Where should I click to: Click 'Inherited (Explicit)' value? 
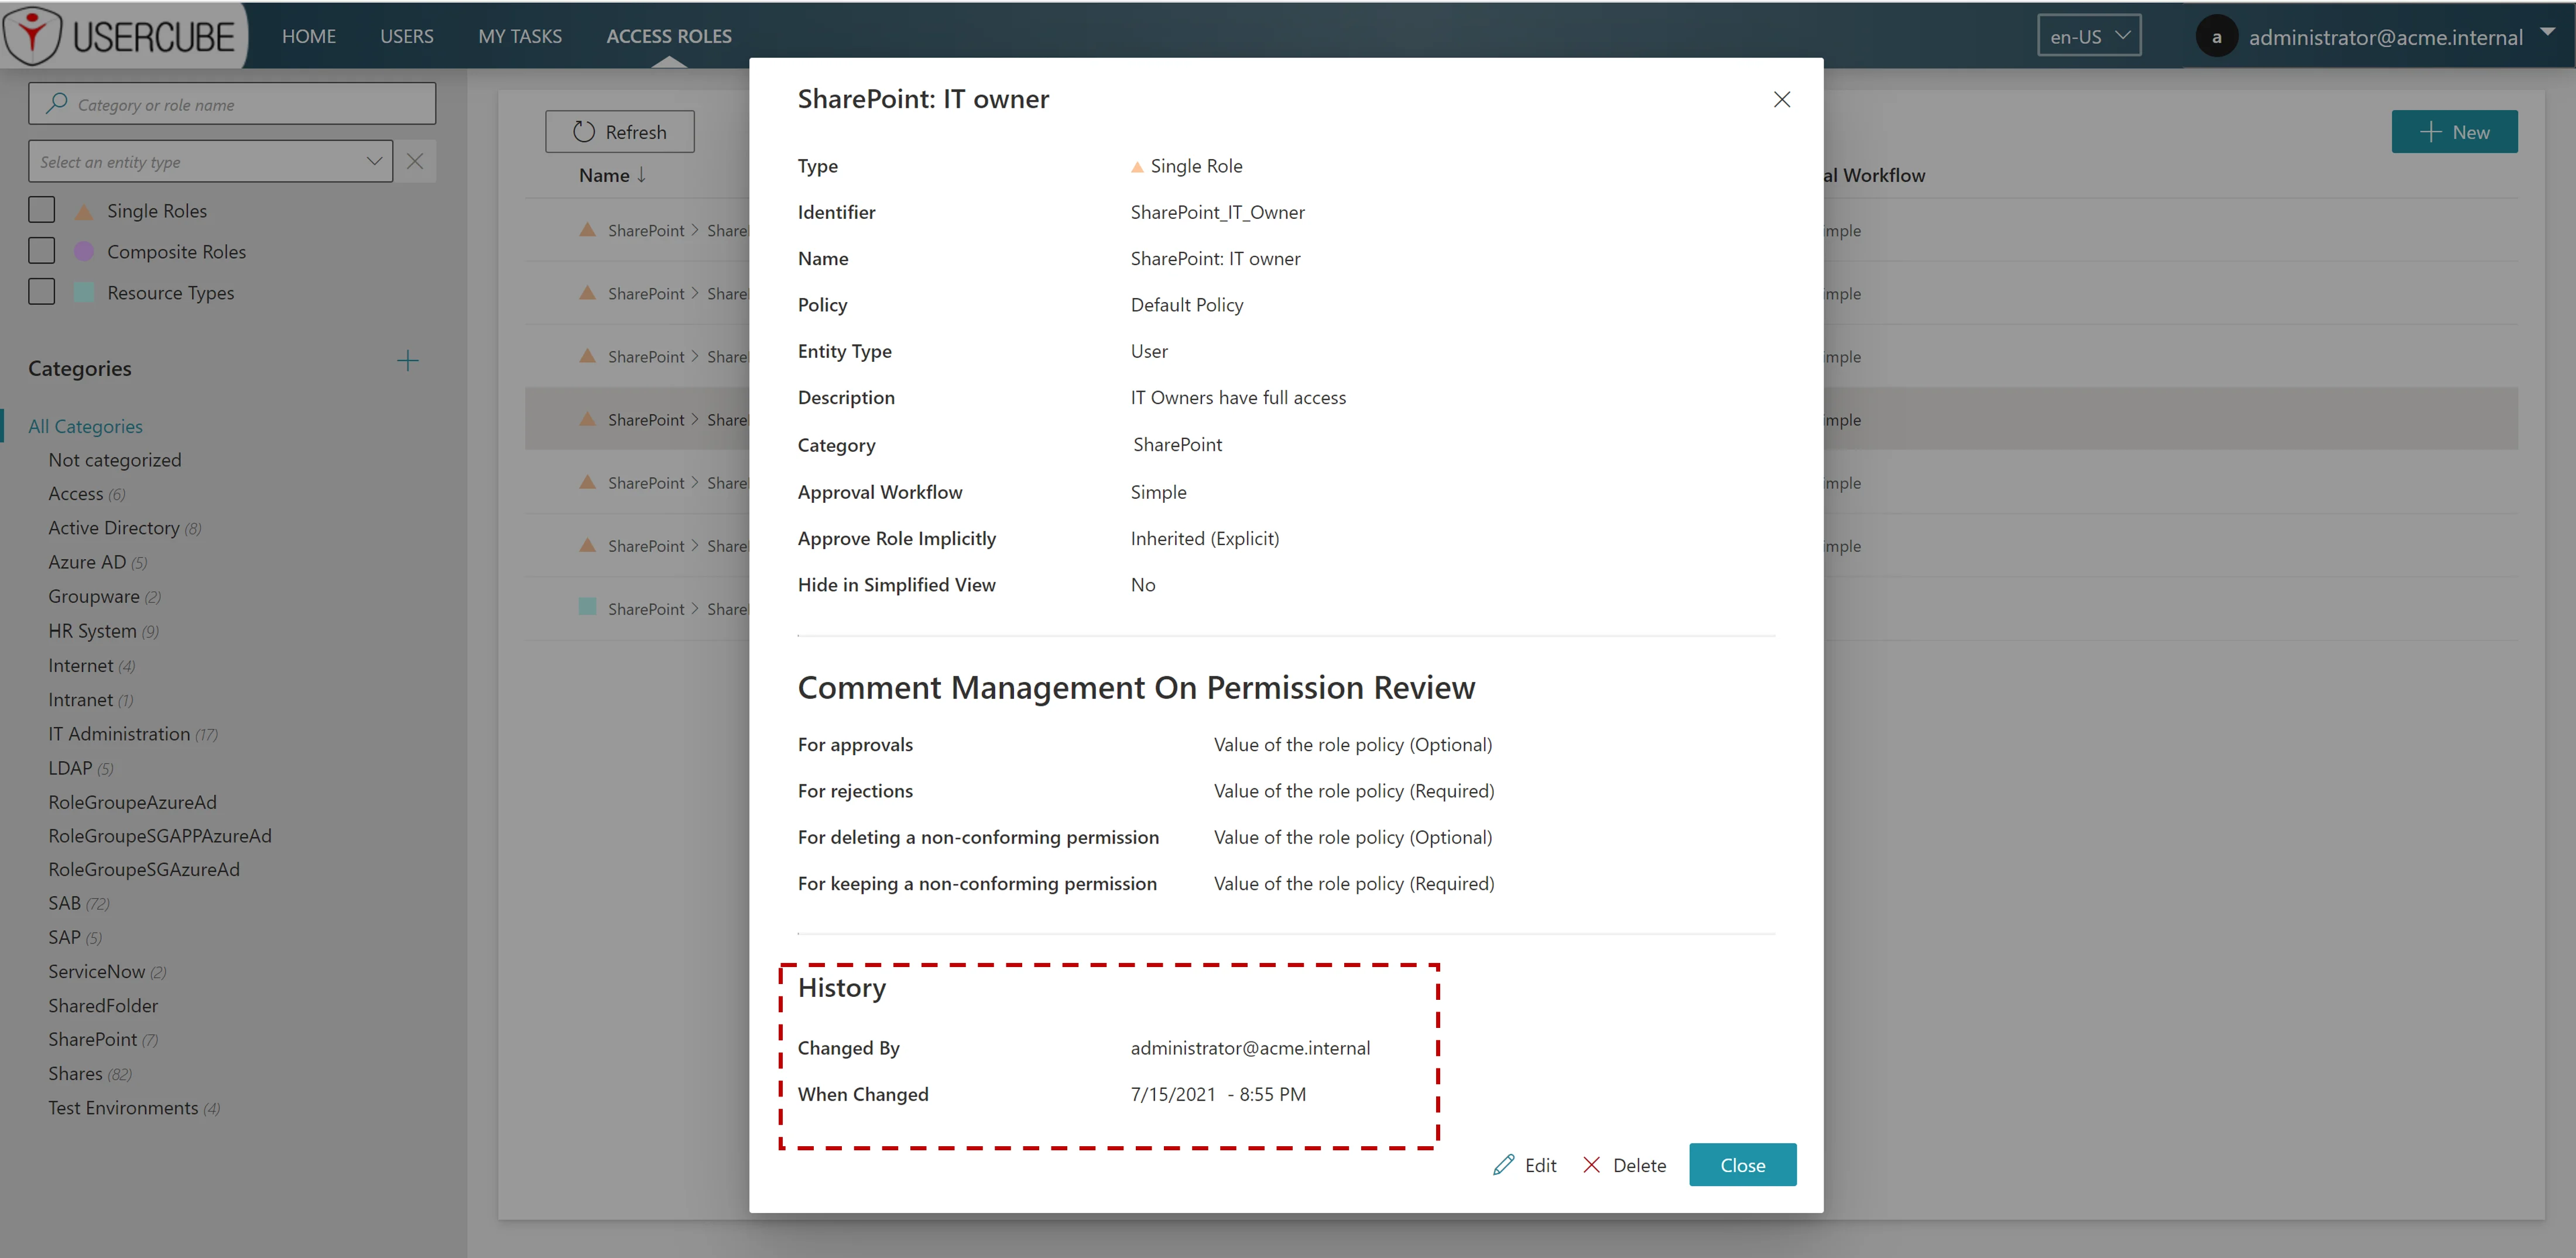tap(1204, 538)
